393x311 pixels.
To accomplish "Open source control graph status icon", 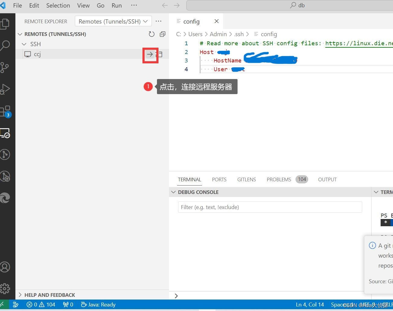I will pos(16,304).
